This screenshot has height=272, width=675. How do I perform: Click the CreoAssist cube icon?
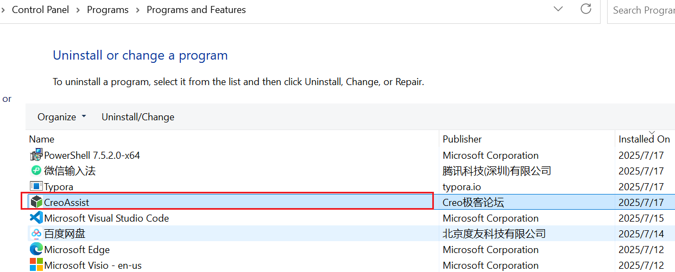coord(36,202)
